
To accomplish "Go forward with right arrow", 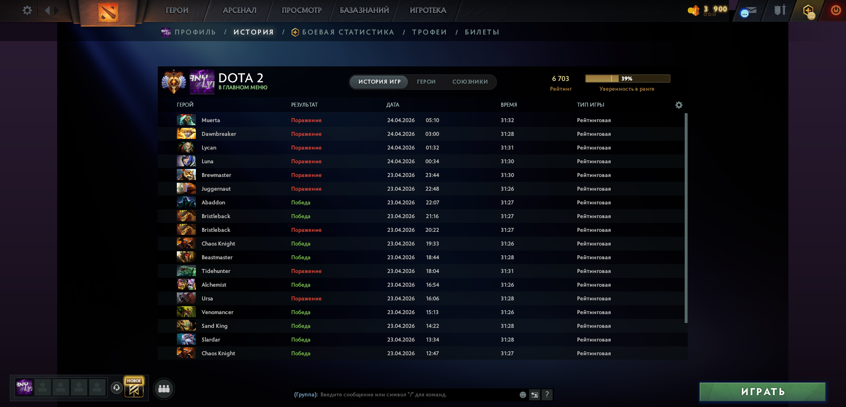I will [x=57, y=10].
